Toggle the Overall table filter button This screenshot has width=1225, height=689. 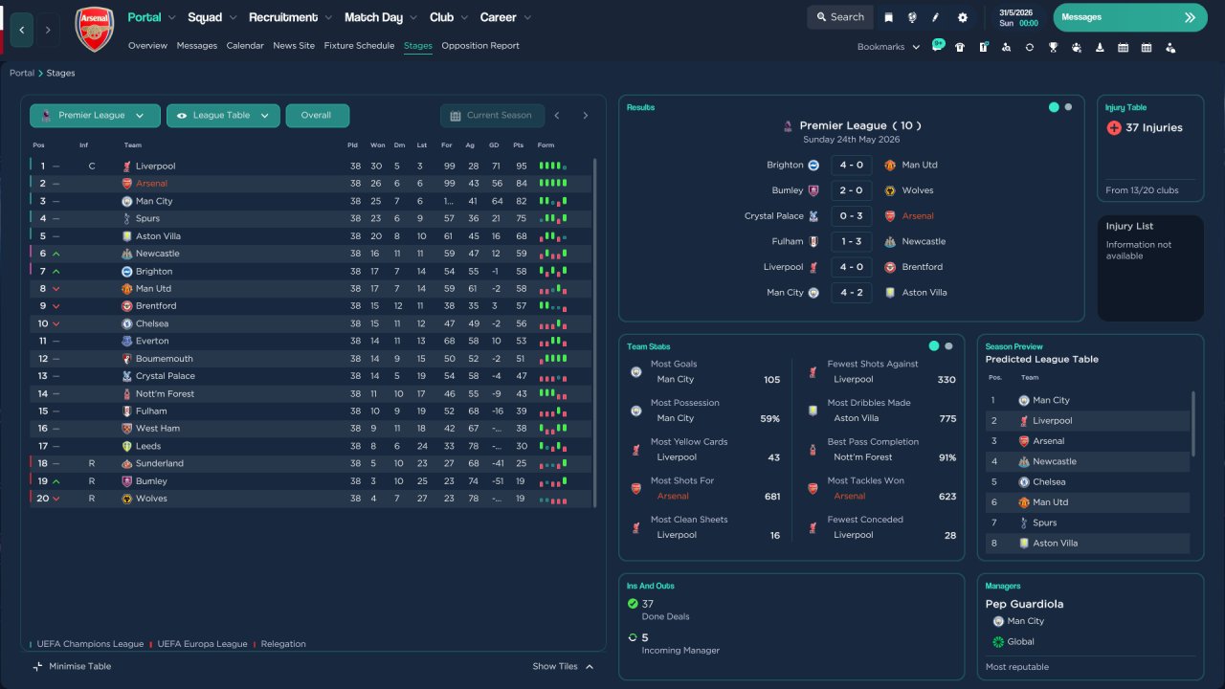coord(317,116)
